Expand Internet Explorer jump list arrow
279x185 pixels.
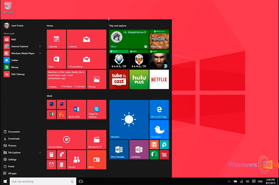[x=40, y=46]
